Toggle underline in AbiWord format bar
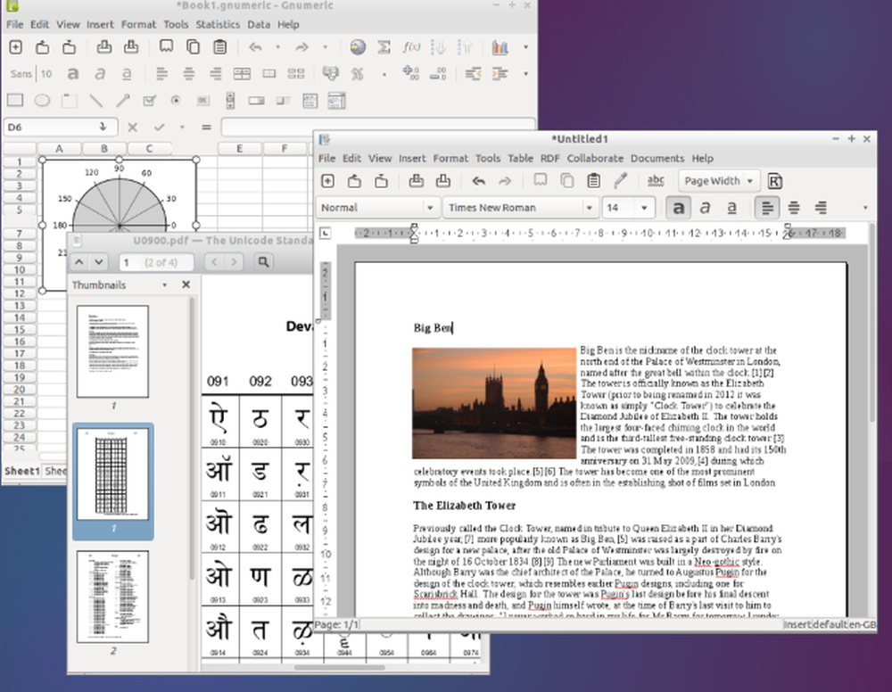 [x=731, y=208]
